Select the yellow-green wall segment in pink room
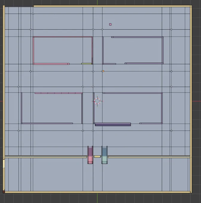This screenshot has width=201, height=203. pyautogui.click(x=87, y=64)
